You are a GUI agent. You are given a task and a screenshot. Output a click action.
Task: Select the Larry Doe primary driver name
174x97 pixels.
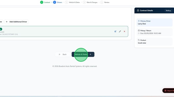(x=142, y=24)
